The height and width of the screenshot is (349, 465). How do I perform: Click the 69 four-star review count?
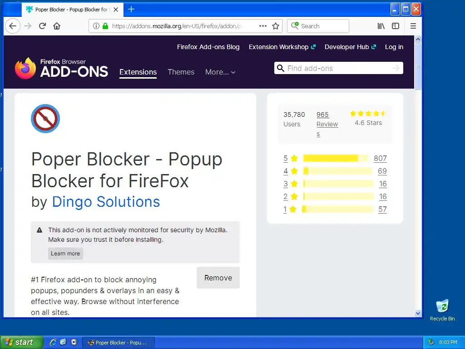382,171
